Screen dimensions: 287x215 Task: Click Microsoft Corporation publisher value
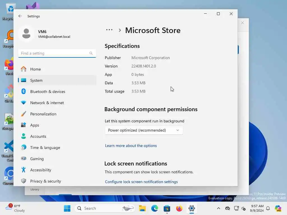coord(151,58)
